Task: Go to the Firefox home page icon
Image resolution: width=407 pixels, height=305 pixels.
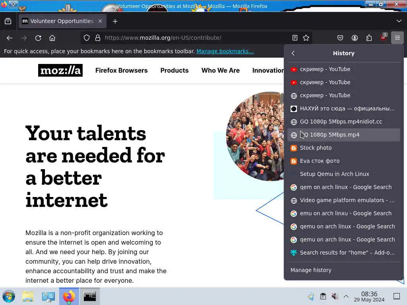Action: [x=52, y=38]
